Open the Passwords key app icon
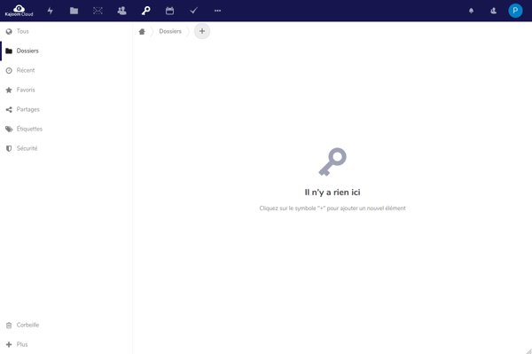532x354 pixels. click(146, 11)
